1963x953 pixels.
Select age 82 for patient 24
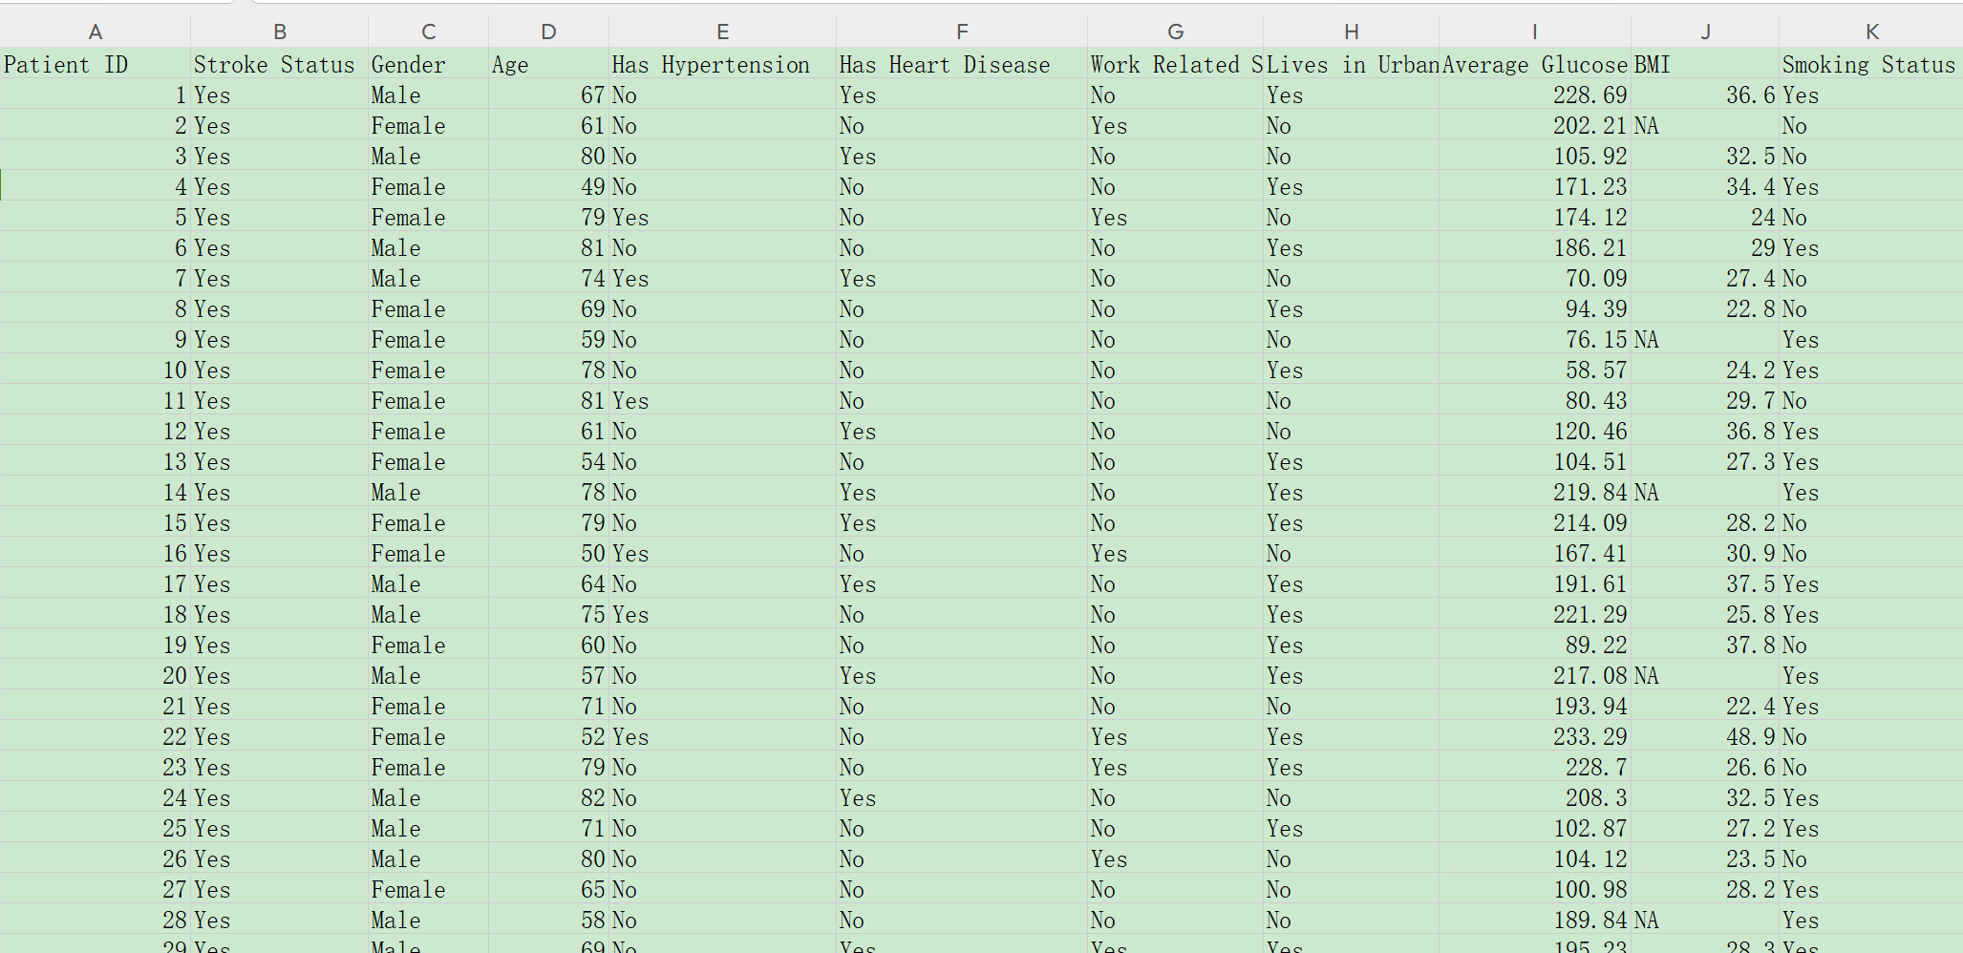coord(548,797)
